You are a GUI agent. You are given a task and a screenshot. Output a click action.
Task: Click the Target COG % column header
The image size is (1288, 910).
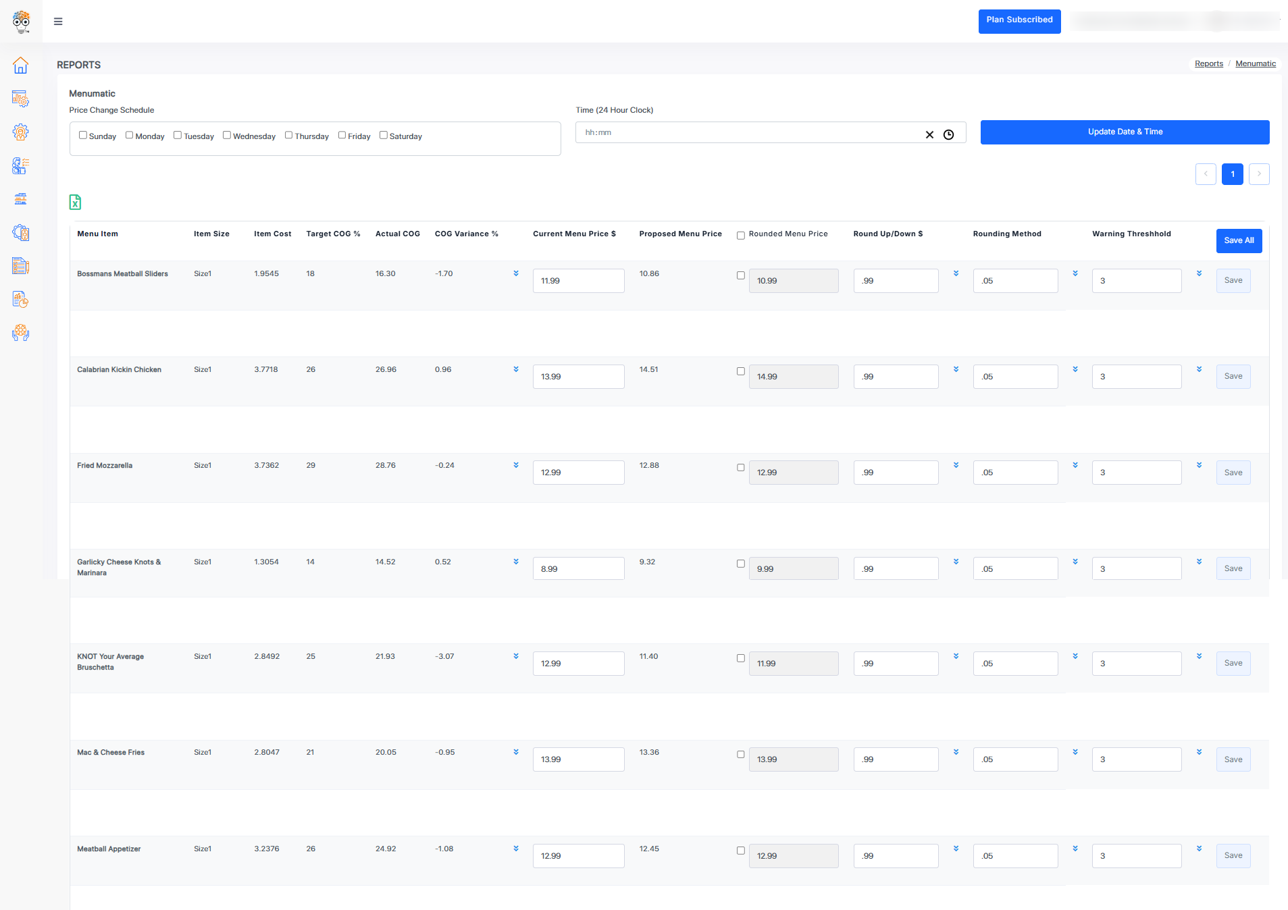coord(333,234)
